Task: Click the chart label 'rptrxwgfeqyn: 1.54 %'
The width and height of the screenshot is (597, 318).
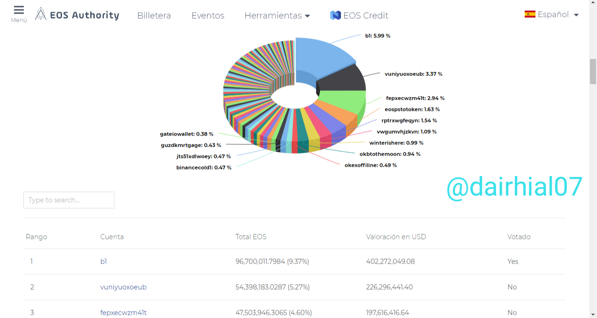Action: [409, 121]
